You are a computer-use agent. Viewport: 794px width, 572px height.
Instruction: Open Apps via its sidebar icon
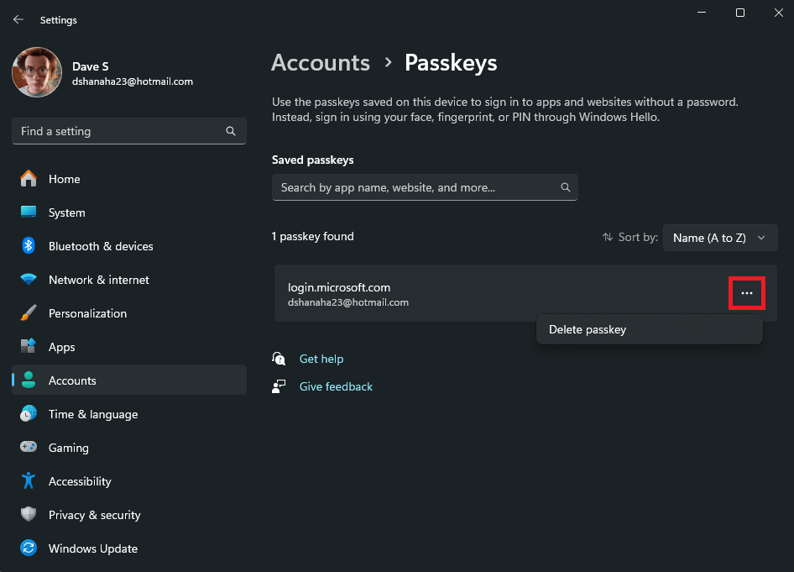pos(29,347)
